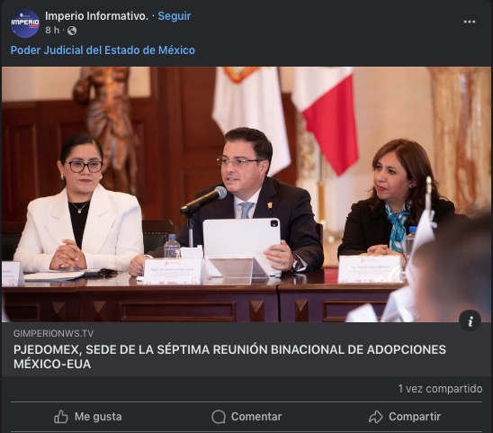Open the Imperio Informativo profile avatar
Screen dimensions: 493x433
click(x=25, y=23)
